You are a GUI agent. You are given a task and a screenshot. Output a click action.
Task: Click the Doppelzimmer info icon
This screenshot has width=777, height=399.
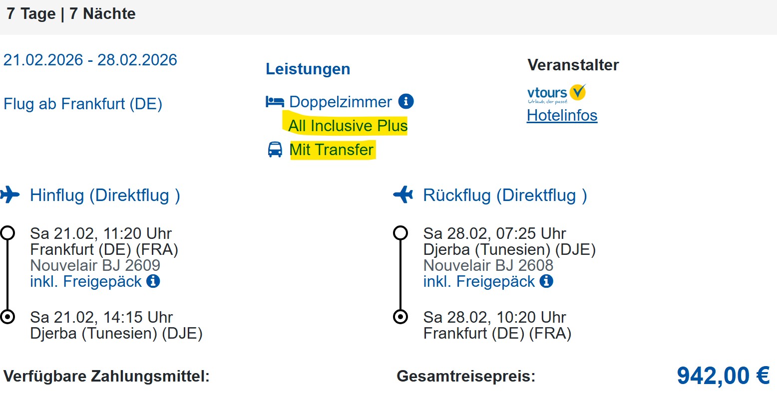point(406,102)
